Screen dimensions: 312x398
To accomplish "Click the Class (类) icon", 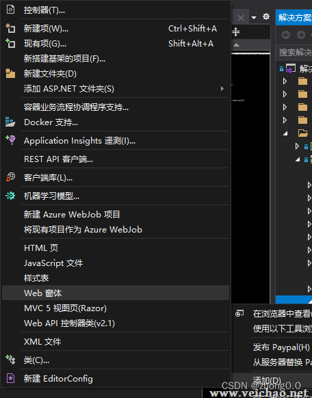I will coord(10,360).
